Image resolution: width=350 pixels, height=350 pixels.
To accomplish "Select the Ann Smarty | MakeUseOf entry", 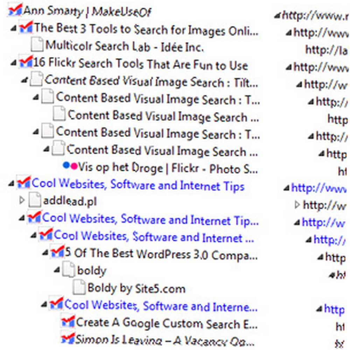I will coord(87,11).
